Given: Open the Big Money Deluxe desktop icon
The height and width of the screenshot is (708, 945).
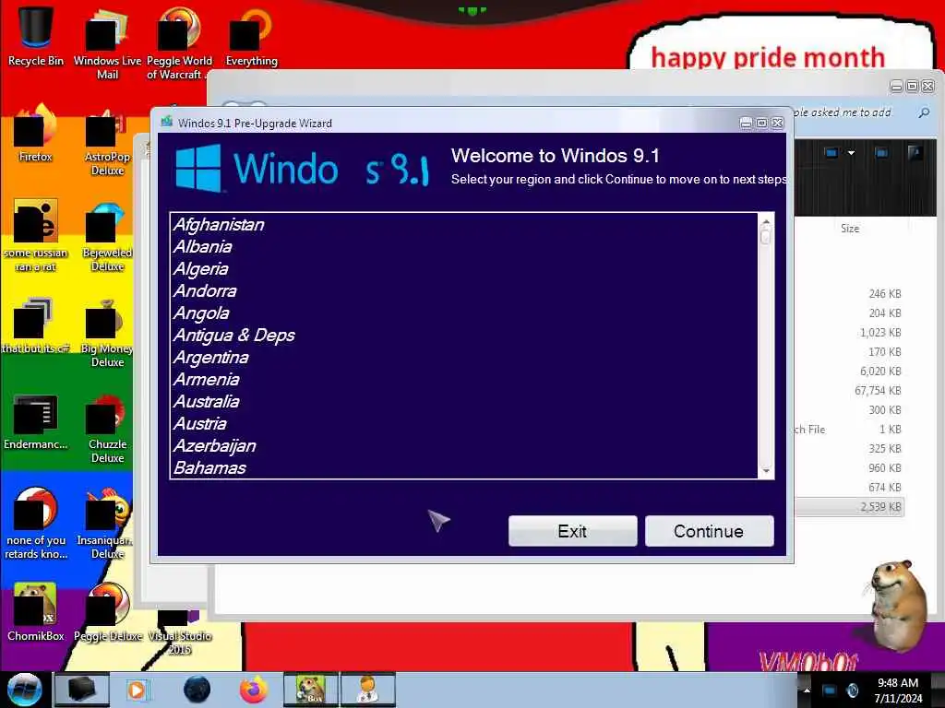Looking at the screenshot, I should [x=107, y=333].
